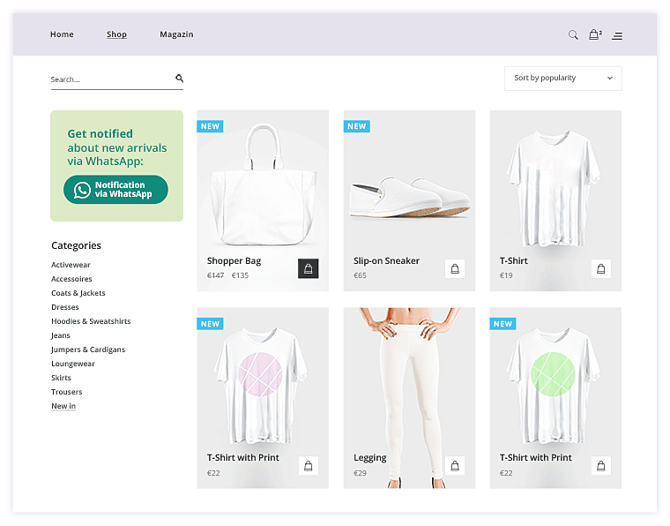Add Slip-on Sneaker to cart
Viewport: 670px width, 526px height.
point(455,269)
